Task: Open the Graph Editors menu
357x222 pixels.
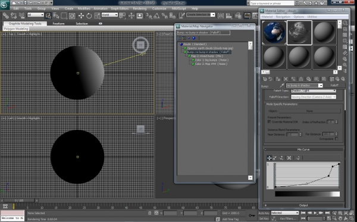Action: click(x=120, y=8)
